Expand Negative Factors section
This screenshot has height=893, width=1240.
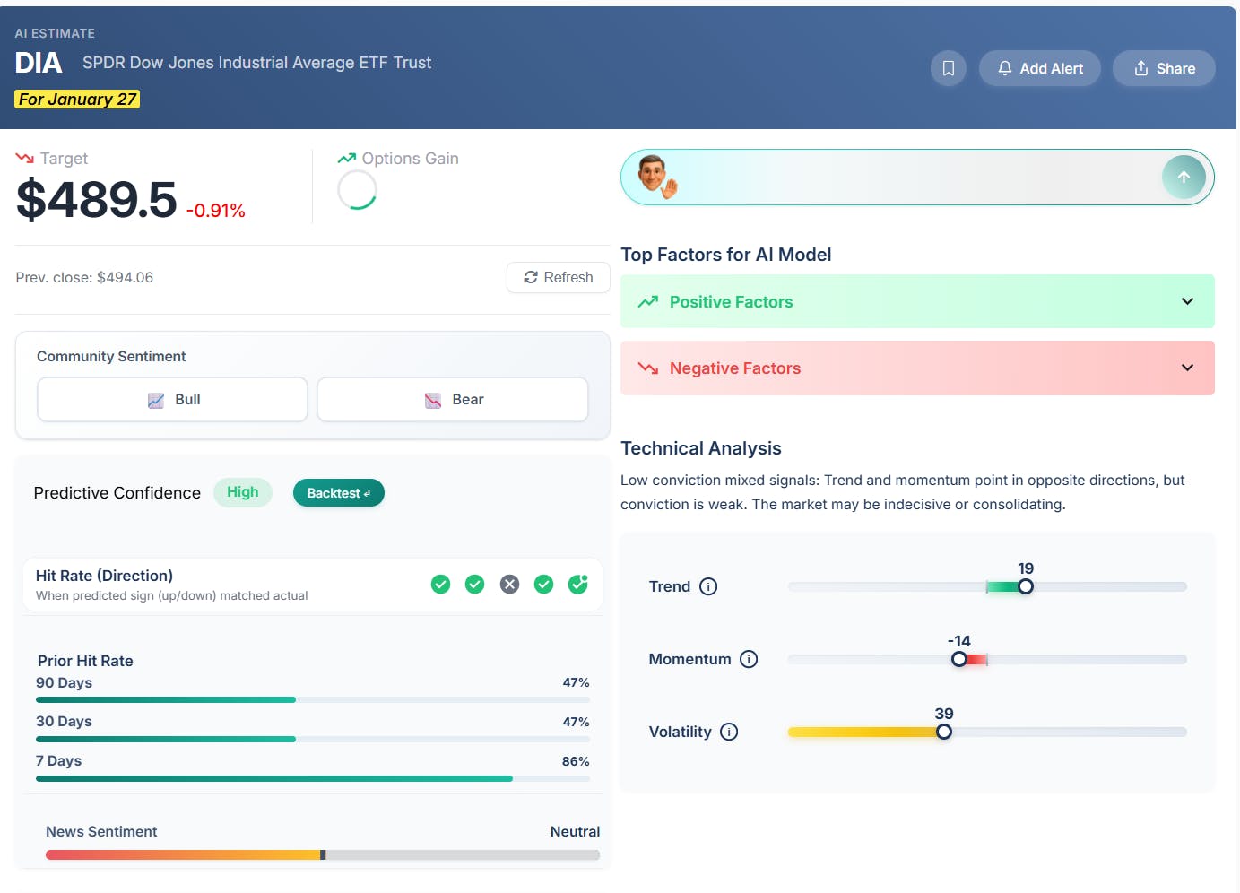[917, 368]
